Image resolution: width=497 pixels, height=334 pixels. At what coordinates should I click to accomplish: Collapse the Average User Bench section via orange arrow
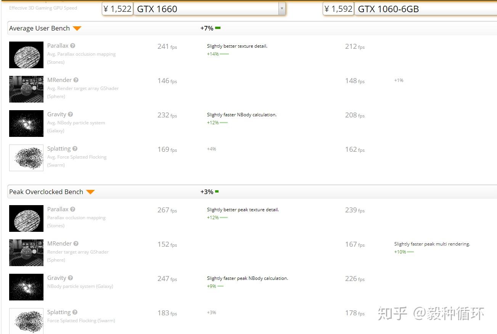click(x=77, y=28)
